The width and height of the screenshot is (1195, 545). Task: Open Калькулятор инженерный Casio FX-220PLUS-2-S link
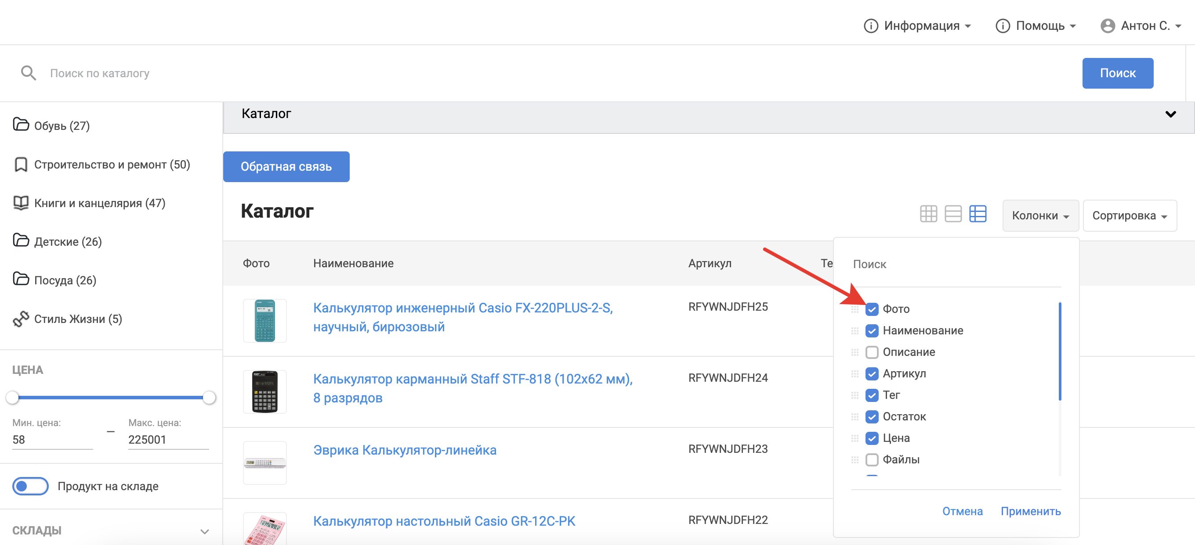pyautogui.click(x=463, y=317)
